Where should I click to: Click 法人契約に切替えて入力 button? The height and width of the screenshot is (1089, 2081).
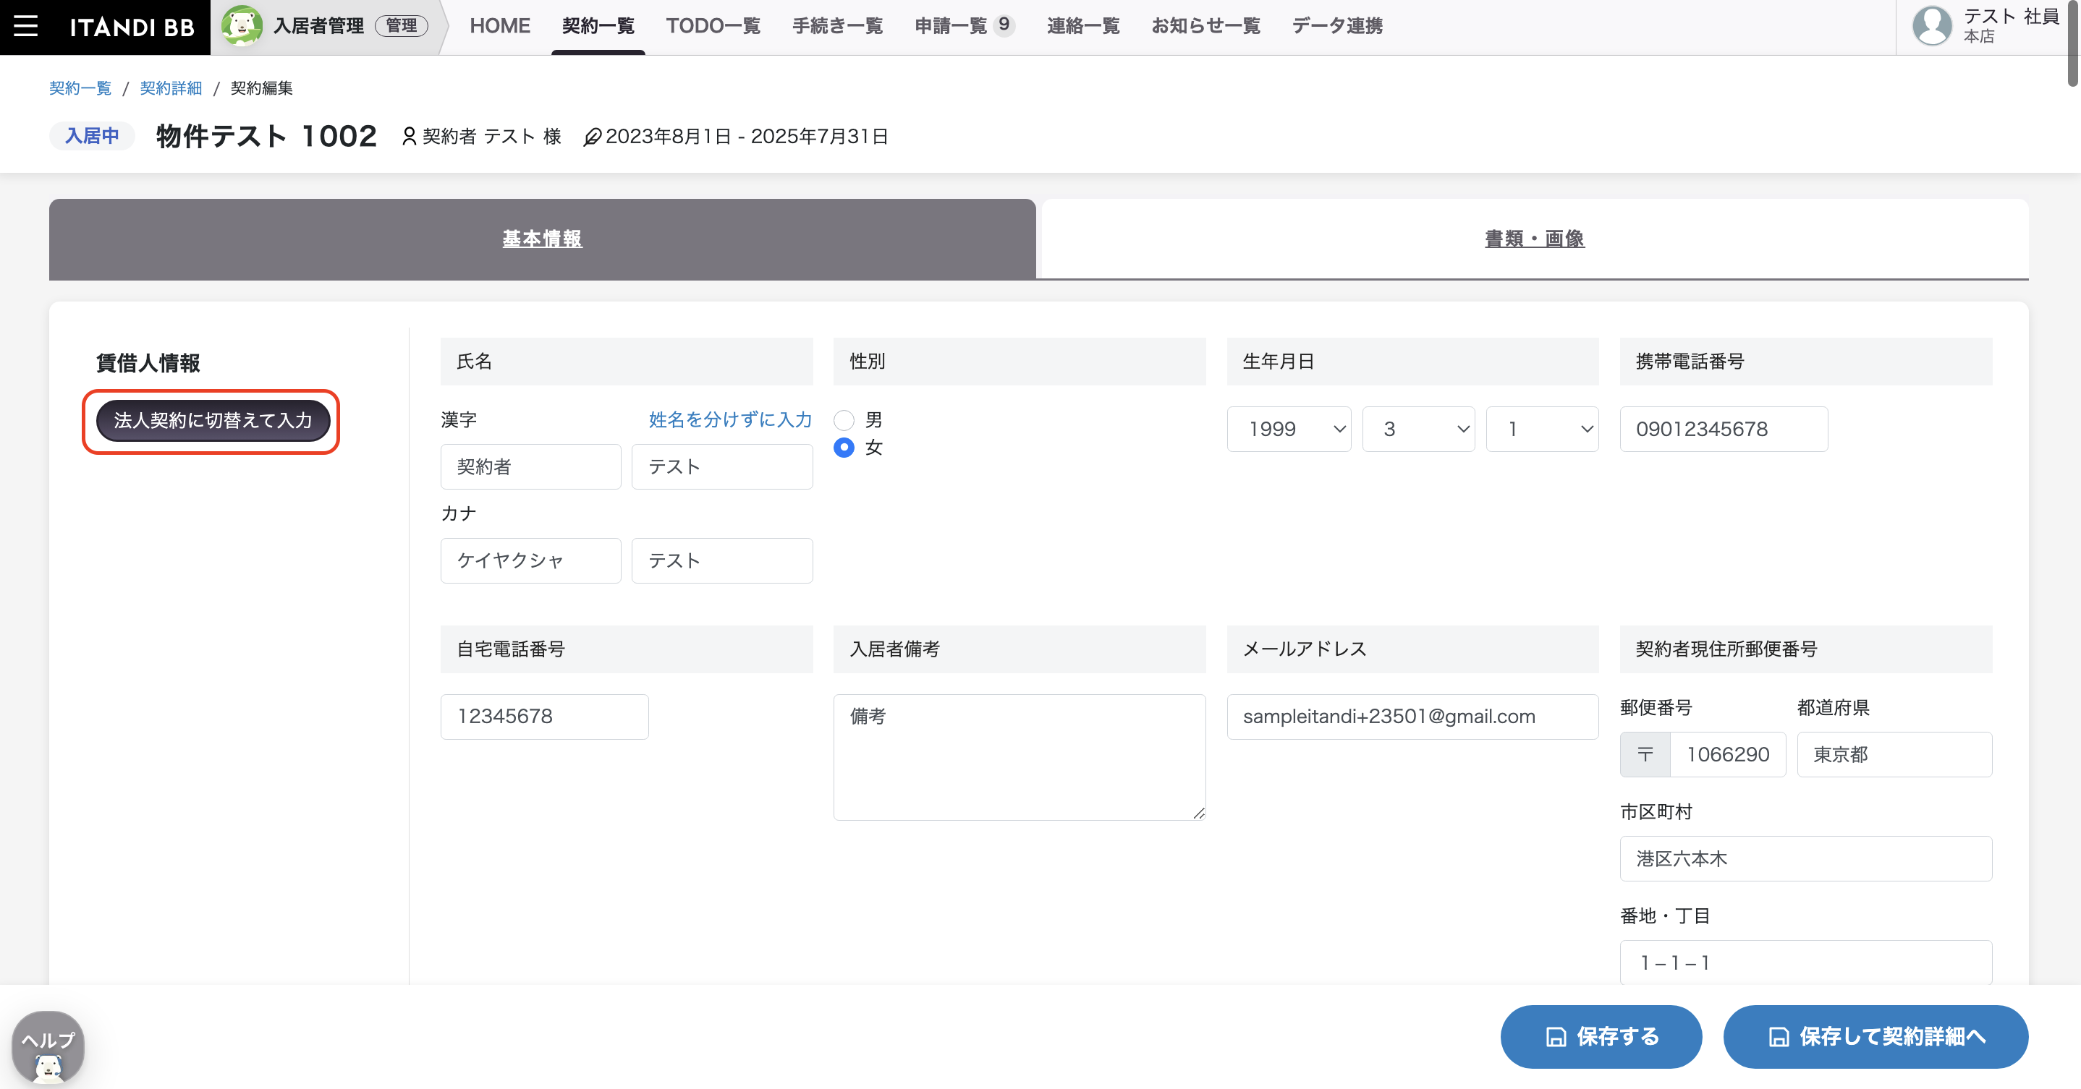click(x=213, y=420)
